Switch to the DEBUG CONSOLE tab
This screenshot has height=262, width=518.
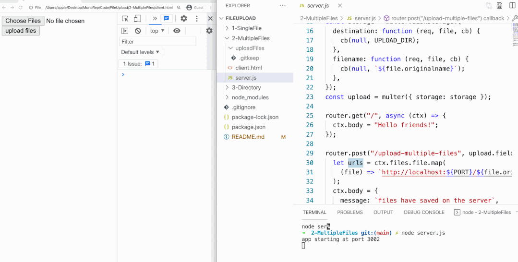point(424,213)
